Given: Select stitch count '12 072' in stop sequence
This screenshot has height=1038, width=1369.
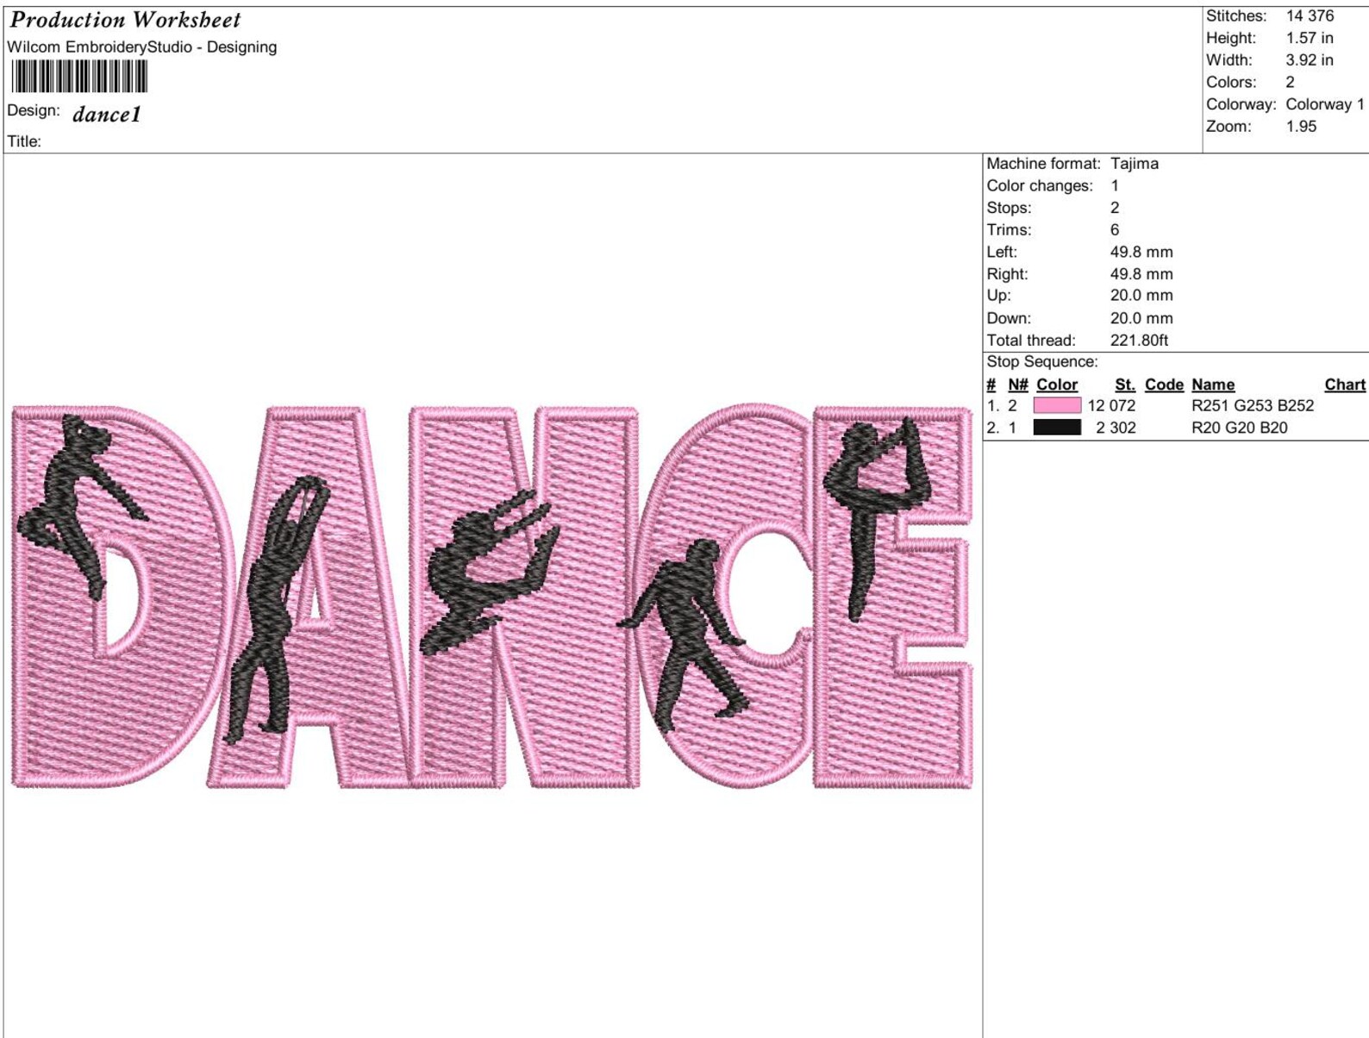Looking at the screenshot, I should (x=1111, y=405).
